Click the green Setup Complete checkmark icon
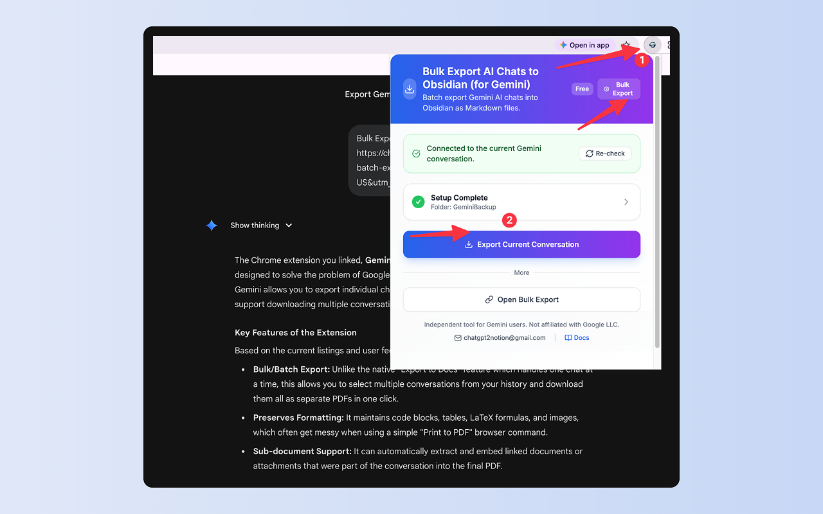Screen dimensions: 823x514 (x=419, y=202)
